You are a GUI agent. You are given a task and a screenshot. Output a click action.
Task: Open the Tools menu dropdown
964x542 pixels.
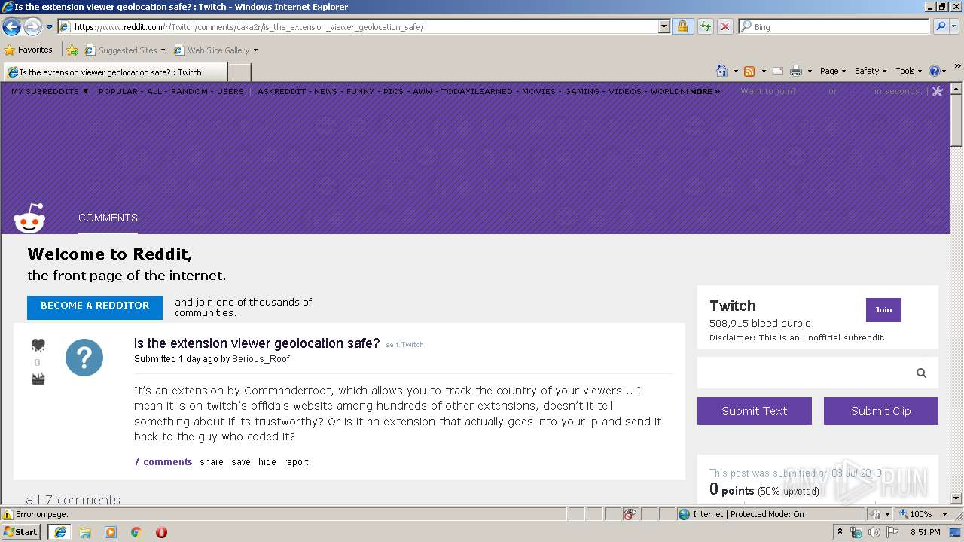point(909,71)
